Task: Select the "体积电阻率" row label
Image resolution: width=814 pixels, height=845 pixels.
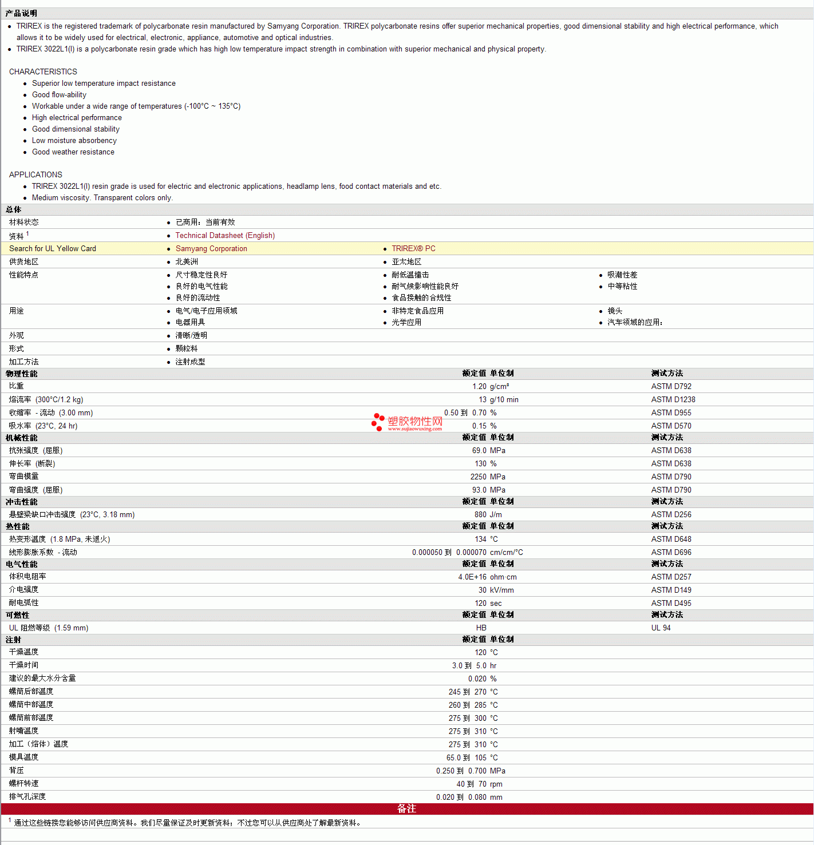Action: coord(27,577)
